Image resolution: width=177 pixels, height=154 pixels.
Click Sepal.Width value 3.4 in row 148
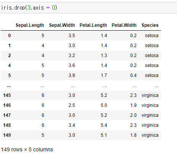[x=71, y=125]
